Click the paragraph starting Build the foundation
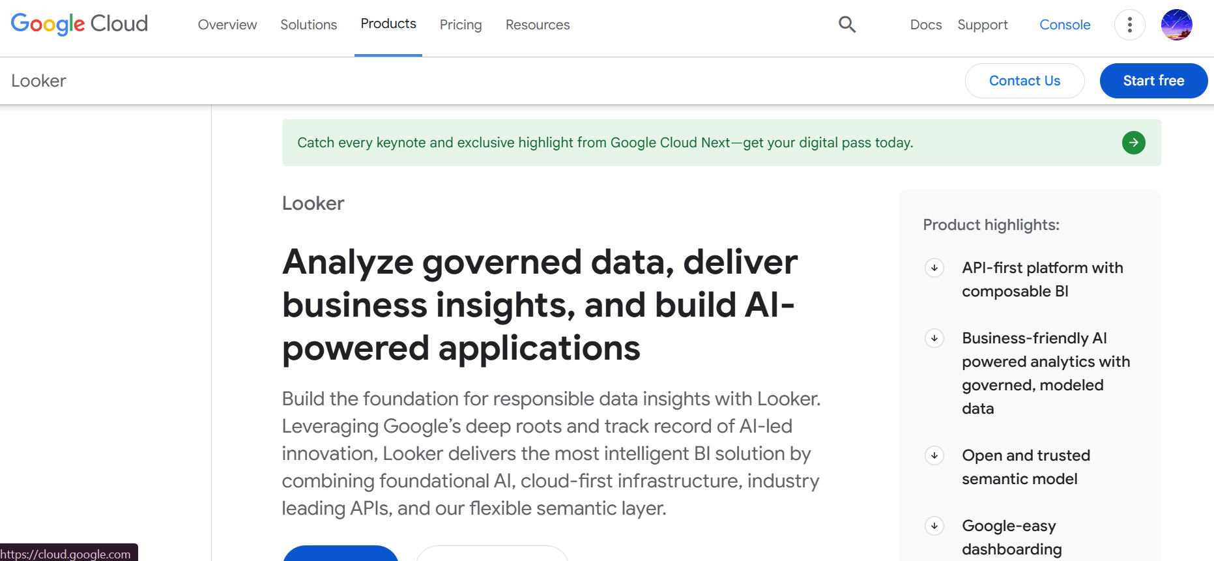The height and width of the screenshot is (561, 1214). coord(551,453)
